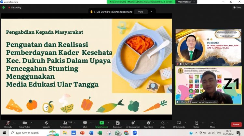Screen dimensions: 244x136
Task: Open the More menu in the toolbar
Action: pos(212,124)
